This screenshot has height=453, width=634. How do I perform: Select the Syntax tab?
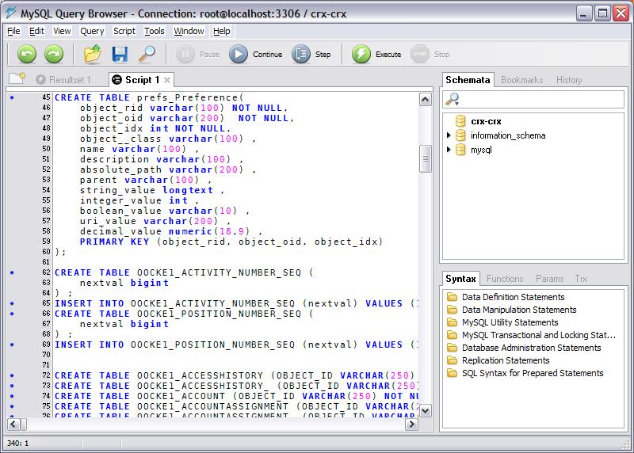point(460,279)
